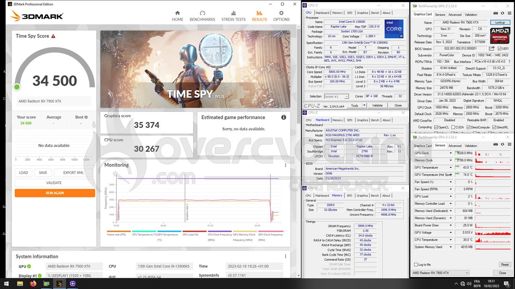Enable Log to file in GPU-Z Sensors

point(415,265)
